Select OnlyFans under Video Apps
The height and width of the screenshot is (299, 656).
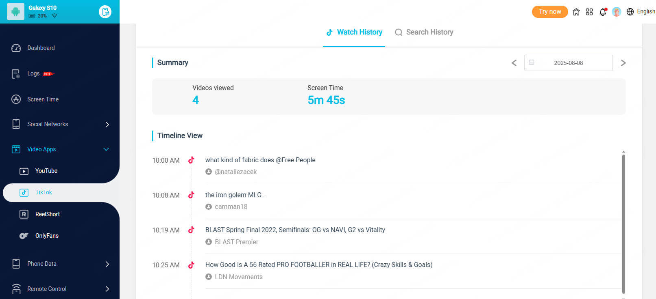pos(47,236)
